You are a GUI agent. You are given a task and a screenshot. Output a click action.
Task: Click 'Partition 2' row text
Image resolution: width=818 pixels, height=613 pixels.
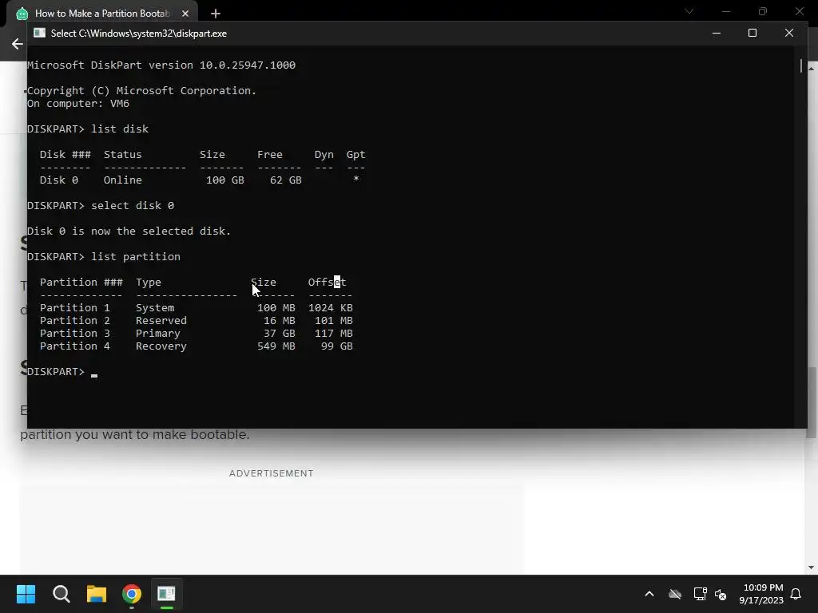coord(74,321)
